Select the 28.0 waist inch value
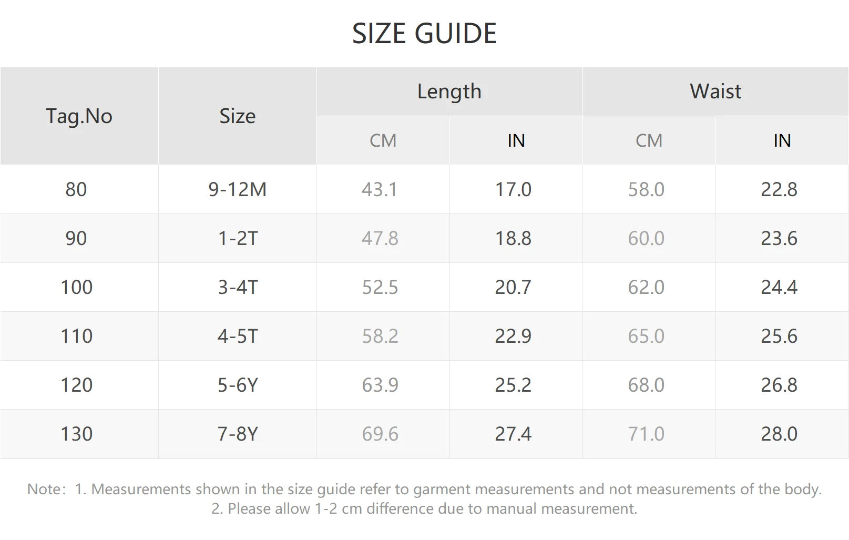The image size is (849, 540). tap(779, 434)
